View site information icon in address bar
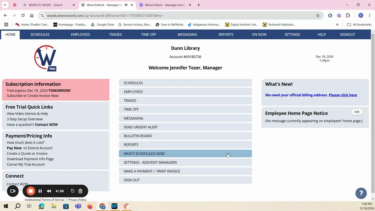The width and height of the screenshot is (375, 211). click(42, 16)
